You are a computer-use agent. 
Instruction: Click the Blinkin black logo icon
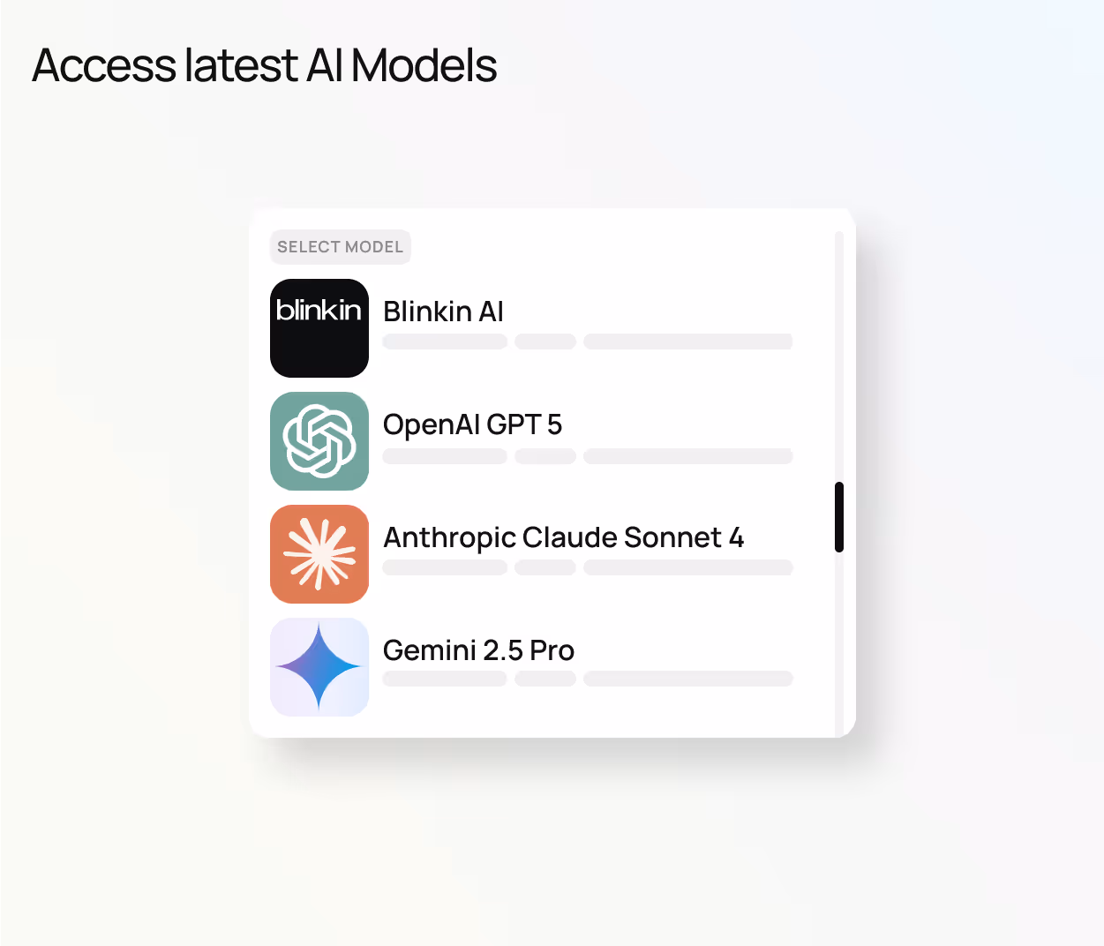coord(319,328)
